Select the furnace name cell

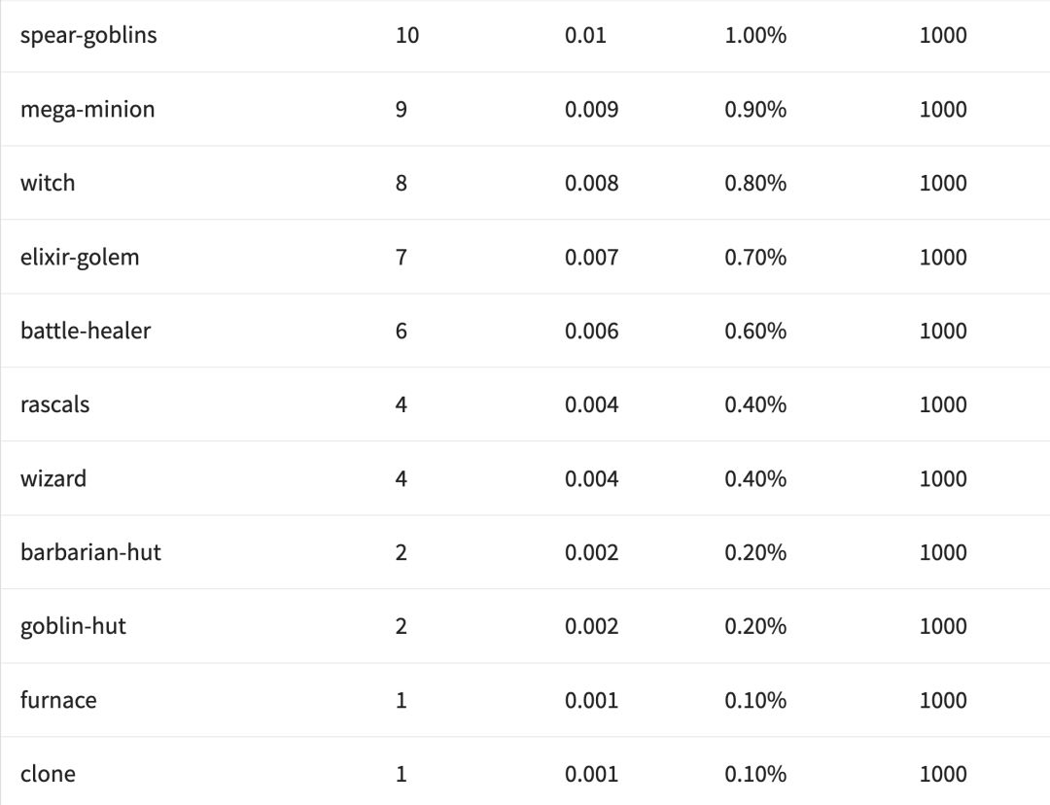point(58,701)
